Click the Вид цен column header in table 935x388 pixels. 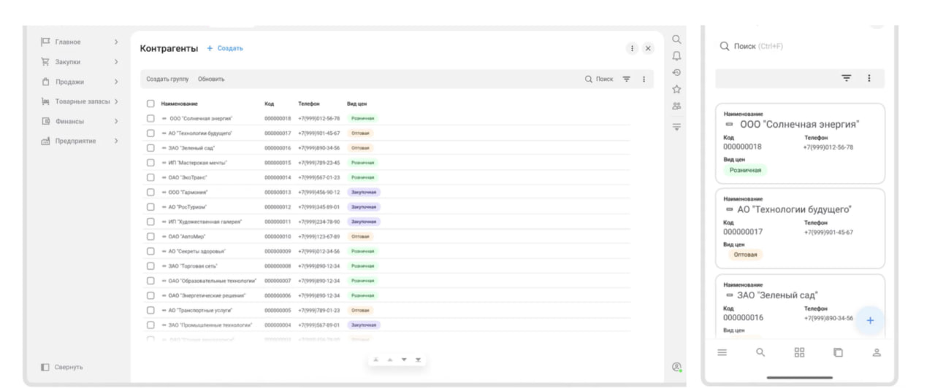tap(356, 104)
